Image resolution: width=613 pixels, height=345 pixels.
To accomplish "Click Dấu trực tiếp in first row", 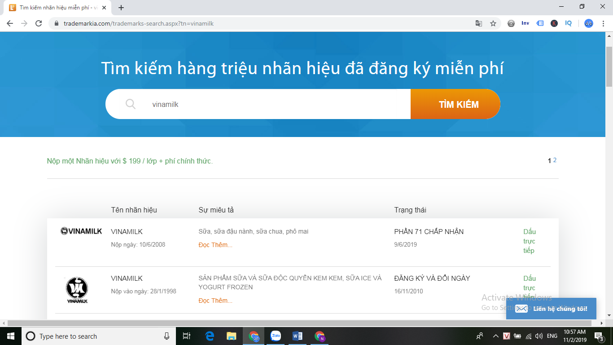I will tap(530, 241).
